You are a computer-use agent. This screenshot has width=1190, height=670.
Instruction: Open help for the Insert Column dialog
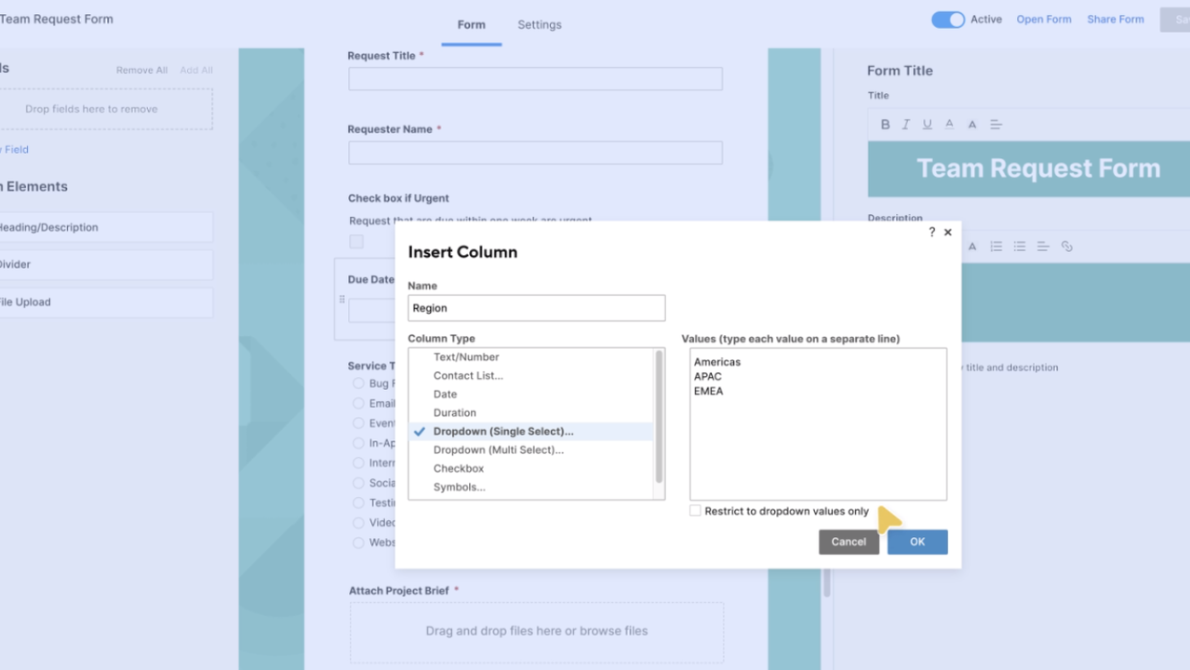coord(931,232)
